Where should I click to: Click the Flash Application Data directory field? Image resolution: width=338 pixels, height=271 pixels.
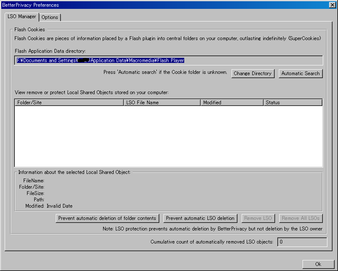(168, 60)
